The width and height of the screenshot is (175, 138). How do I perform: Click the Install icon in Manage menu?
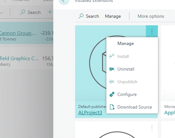tap(112, 56)
